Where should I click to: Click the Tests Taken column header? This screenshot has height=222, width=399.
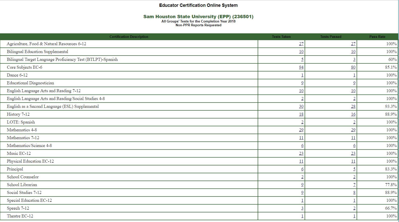(281, 37)
